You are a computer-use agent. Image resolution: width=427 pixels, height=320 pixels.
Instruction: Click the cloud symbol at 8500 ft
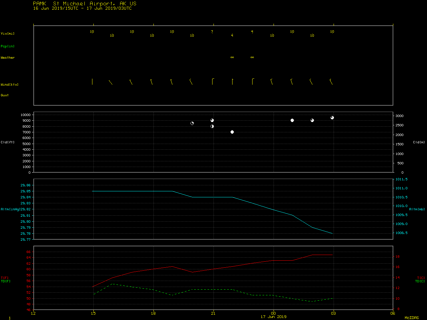(x=192, y=123)
